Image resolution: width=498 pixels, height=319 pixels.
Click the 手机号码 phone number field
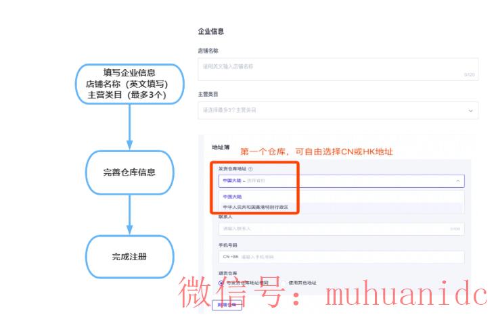point(342,257)
